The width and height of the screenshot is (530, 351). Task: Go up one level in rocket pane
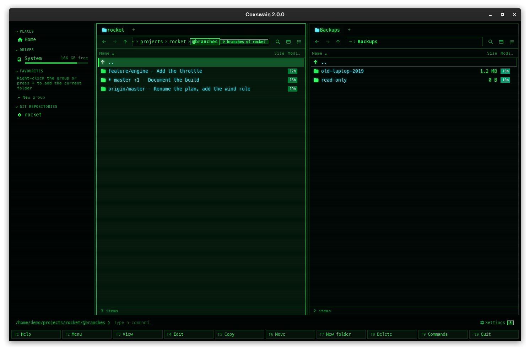point(125,42)
